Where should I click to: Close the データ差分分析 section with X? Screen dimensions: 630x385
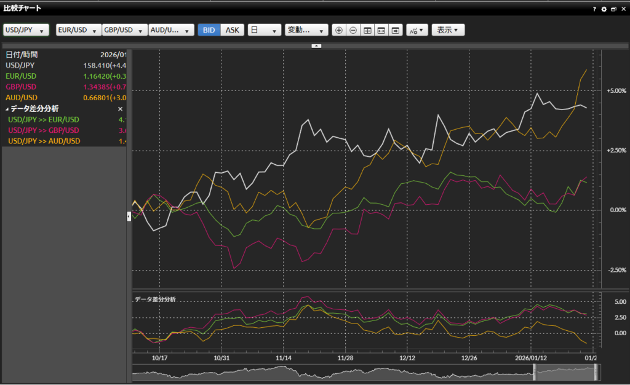[x=120, y=109]
